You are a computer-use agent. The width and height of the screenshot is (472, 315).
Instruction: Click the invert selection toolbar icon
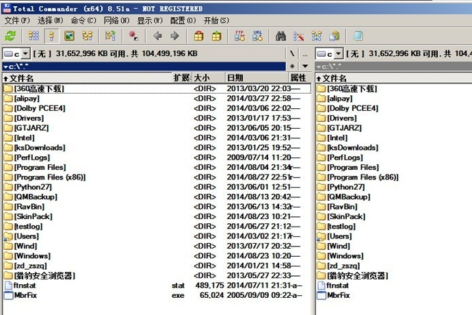pos(110,36)
